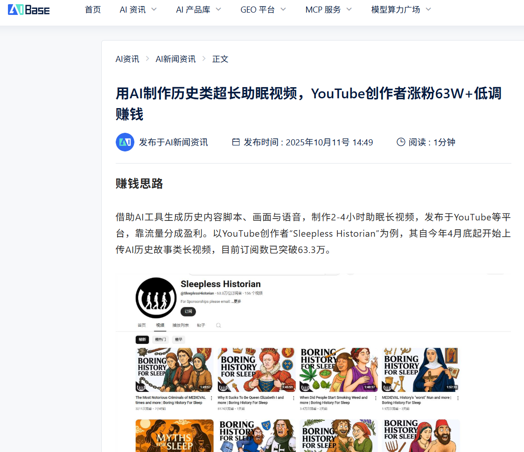Screen dimensions: 524x452
Task: Open the channel 首页 tab
Action: (x=142, y=325)
